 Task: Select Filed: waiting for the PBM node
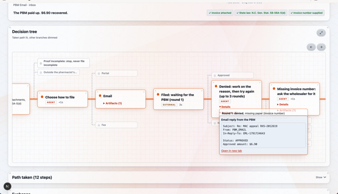179,99
